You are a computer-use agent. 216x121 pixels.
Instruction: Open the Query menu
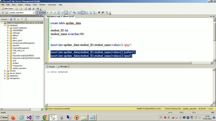pyautogui.click(x=20, y=5)
